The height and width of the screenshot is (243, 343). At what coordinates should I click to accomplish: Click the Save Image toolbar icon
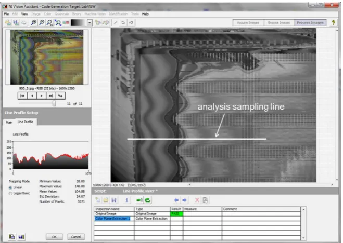click(x=16, y=22)
